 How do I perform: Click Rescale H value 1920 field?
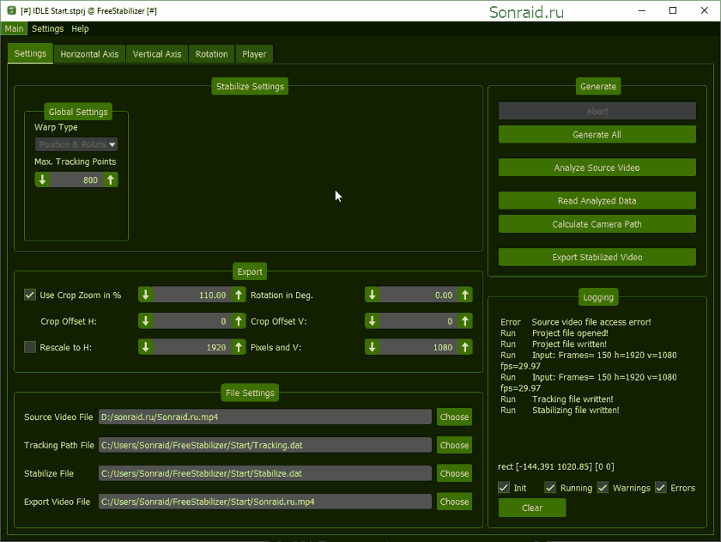192,347
